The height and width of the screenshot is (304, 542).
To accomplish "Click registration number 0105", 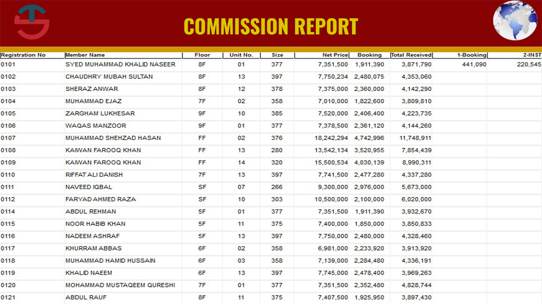I will (8, 113).
